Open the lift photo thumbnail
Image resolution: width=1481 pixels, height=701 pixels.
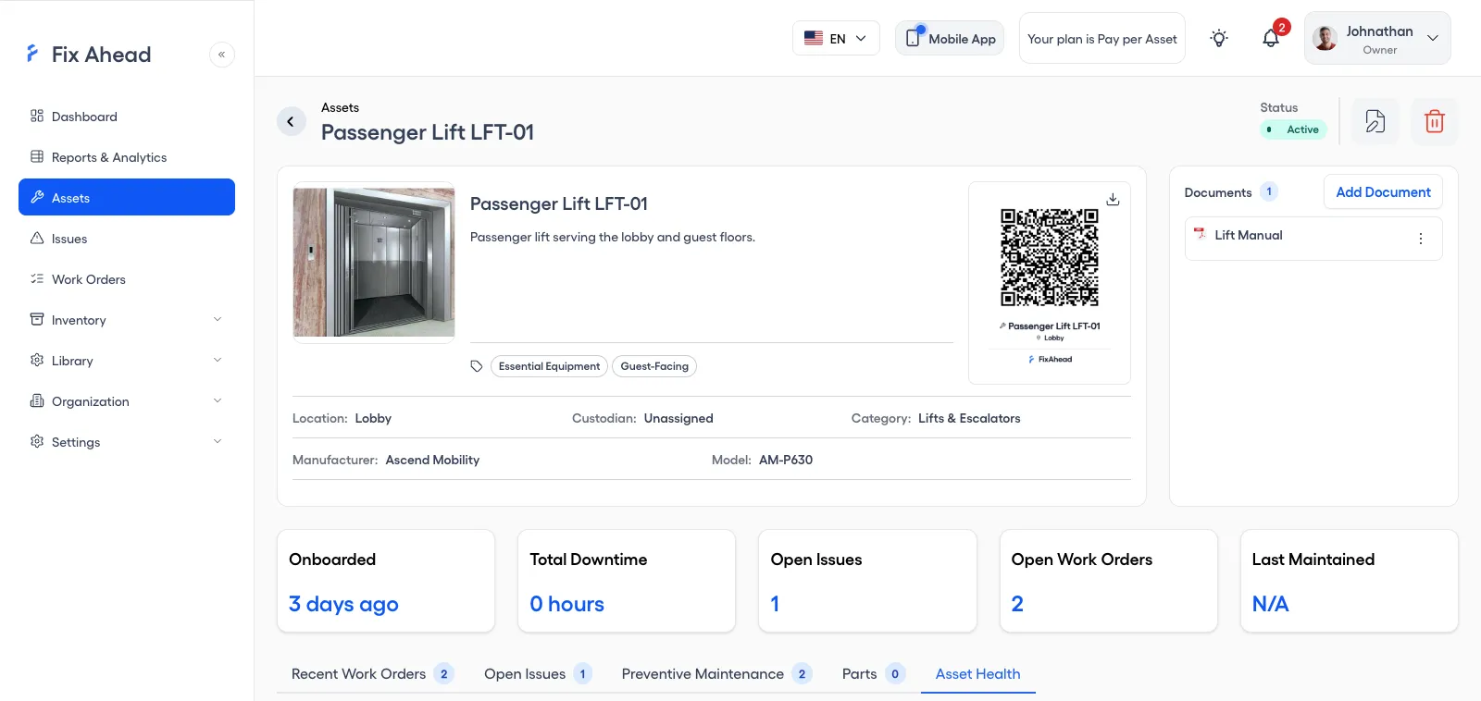click(374, 263)
